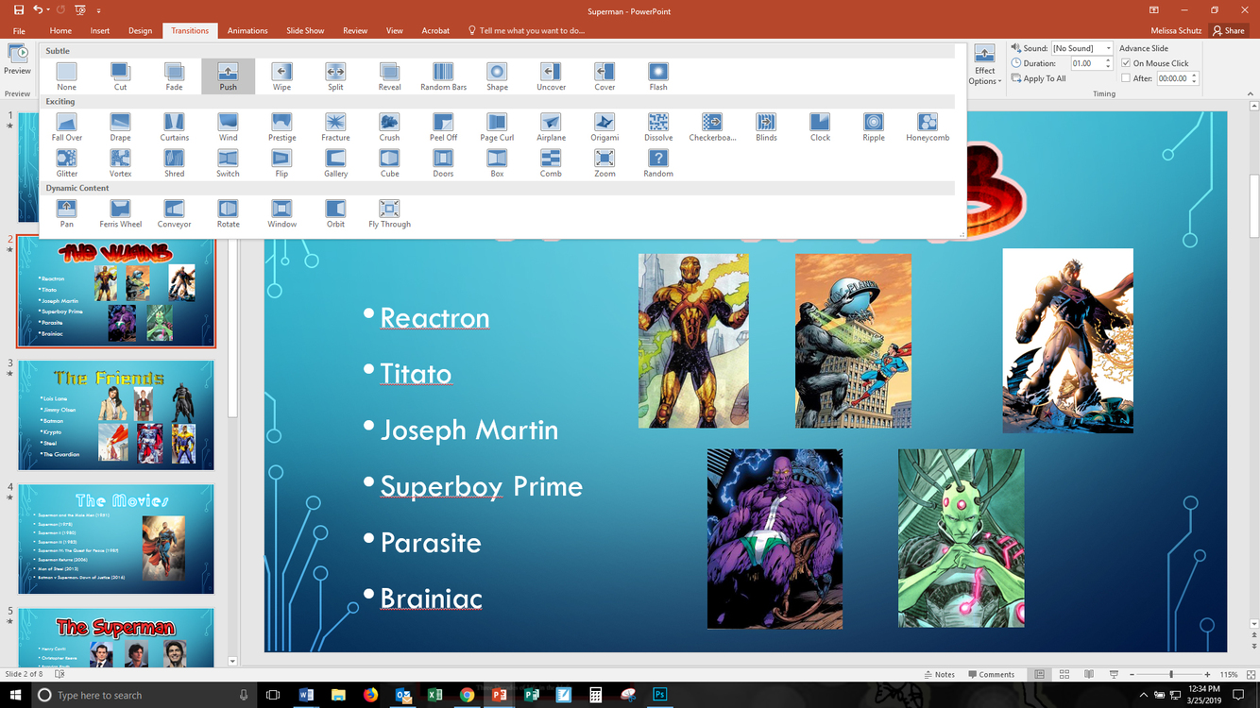Click the Preview transitions button
Viewport: 1260px width, 708px height.
pyautogui.click(x=17, y=59)
